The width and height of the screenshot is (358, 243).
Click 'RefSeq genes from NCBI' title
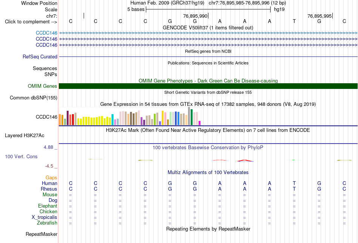[208, 51]
